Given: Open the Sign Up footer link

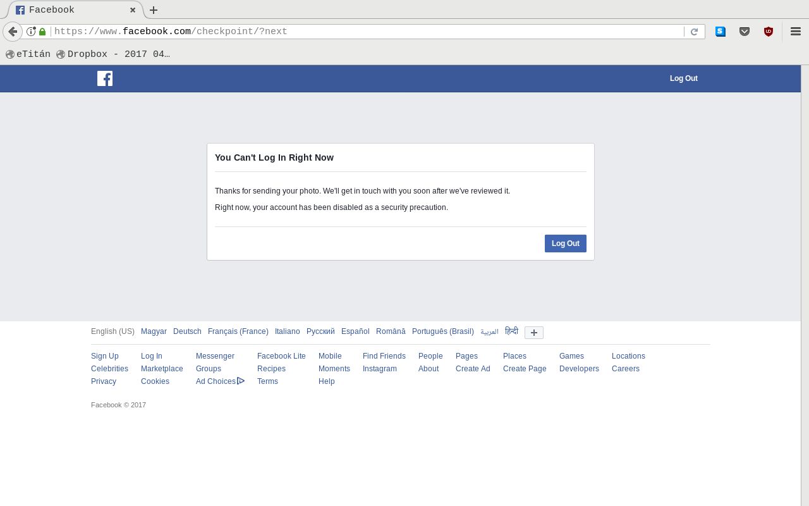Looking at the screenshot, I should click(x=105, y=356).
